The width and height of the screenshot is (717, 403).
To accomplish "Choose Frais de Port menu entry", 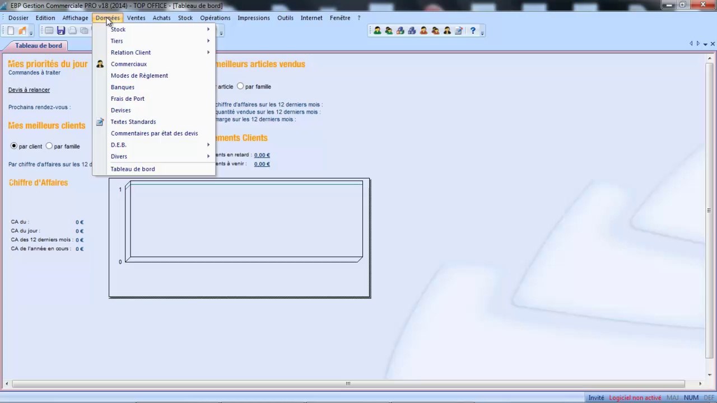I will [153, 99].
